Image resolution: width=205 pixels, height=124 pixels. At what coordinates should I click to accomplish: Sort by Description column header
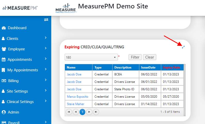pyautogui.click(x=126, y=67)
